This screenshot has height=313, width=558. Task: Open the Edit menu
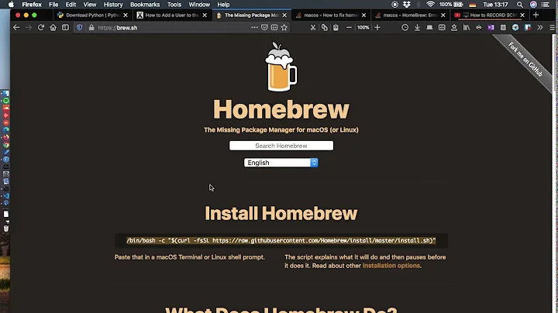coord(71,5)
